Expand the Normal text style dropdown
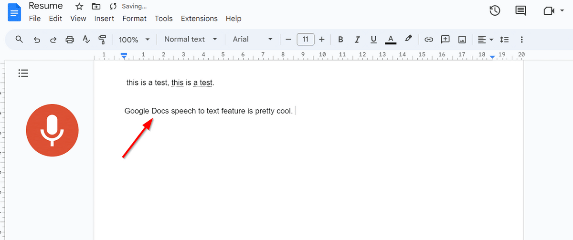This screenshot has height=240, width=573. click(191, 40)
